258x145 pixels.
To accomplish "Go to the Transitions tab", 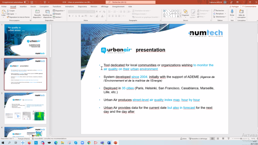I will click(57, 7).
